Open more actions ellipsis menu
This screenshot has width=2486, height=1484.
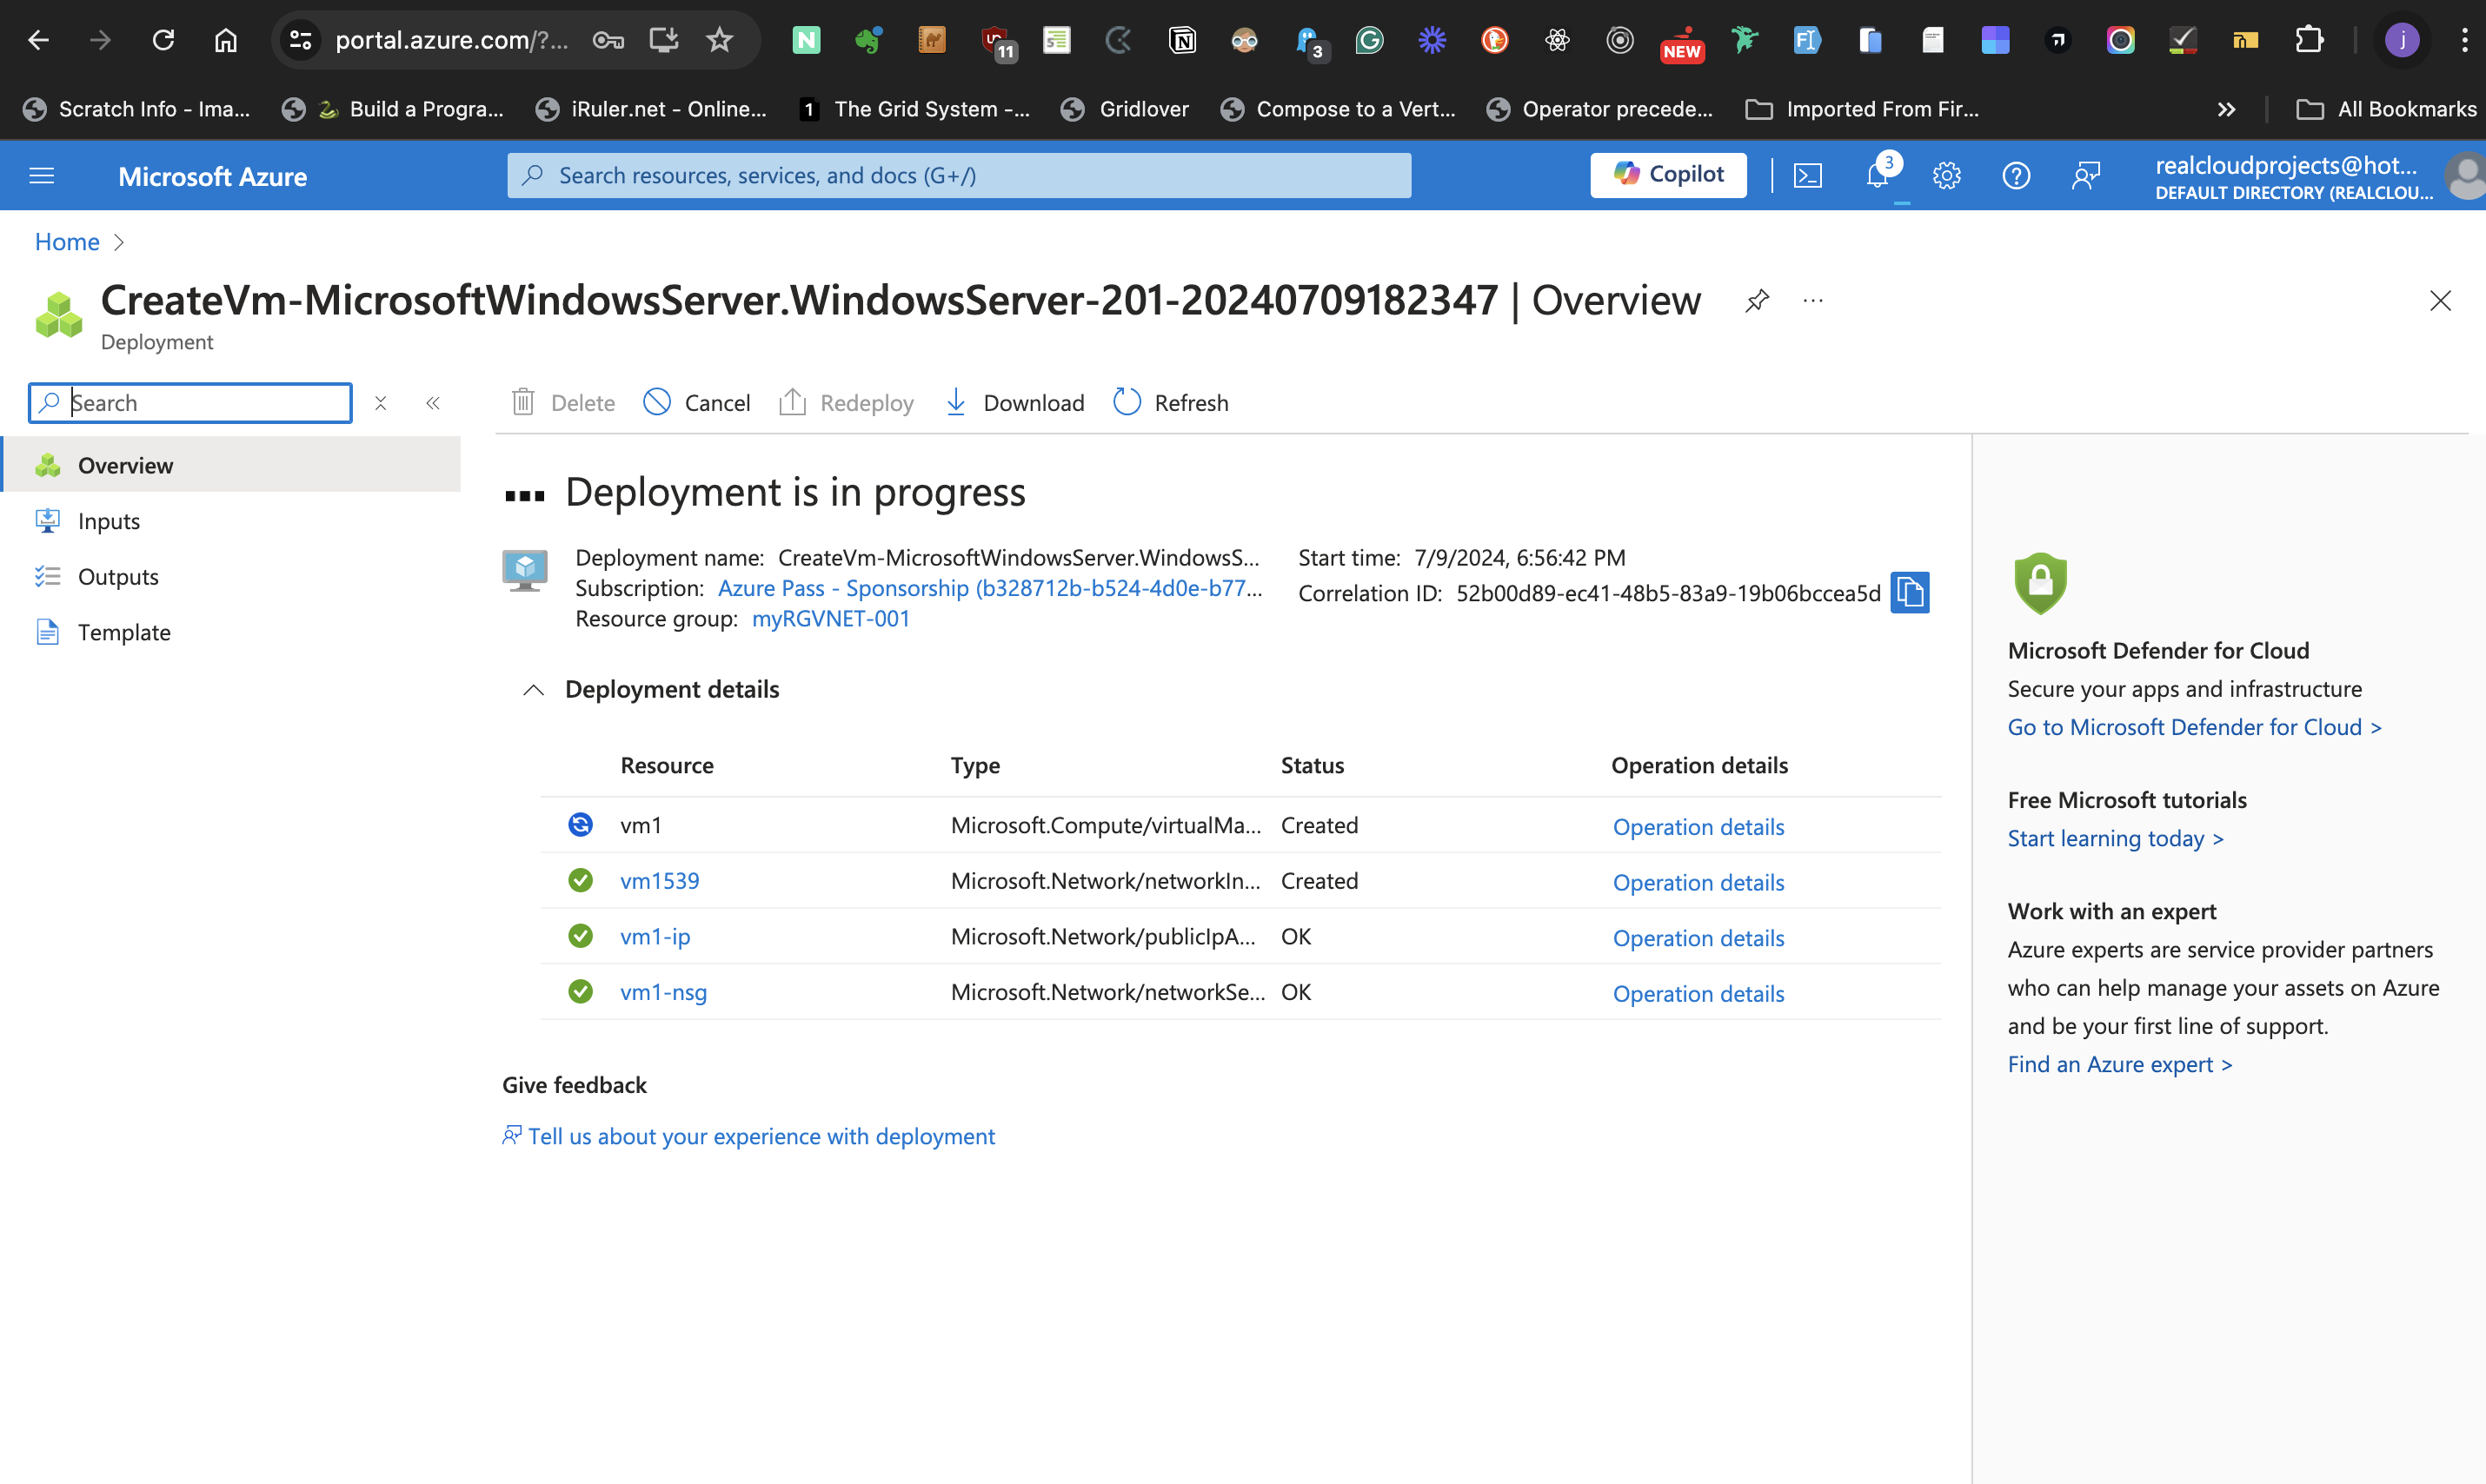click(x=1814, y=300)
